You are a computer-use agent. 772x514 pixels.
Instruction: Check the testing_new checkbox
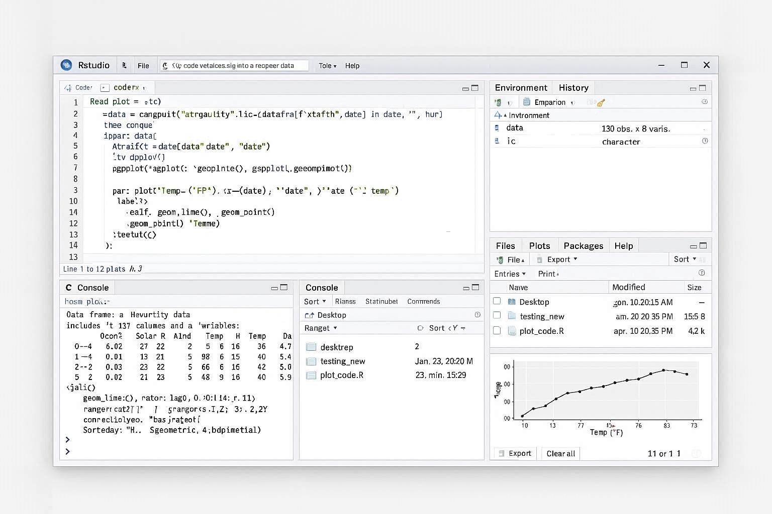tap(497, 315)
